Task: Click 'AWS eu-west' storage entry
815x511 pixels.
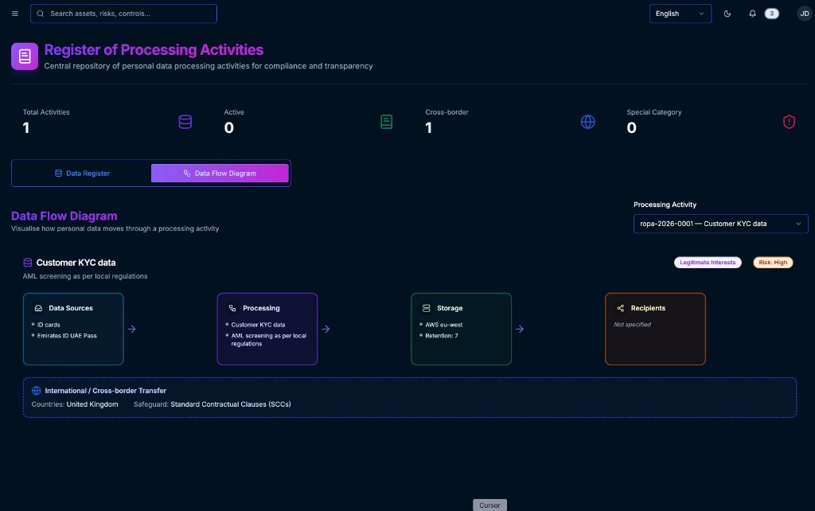Action: (444, 325)
